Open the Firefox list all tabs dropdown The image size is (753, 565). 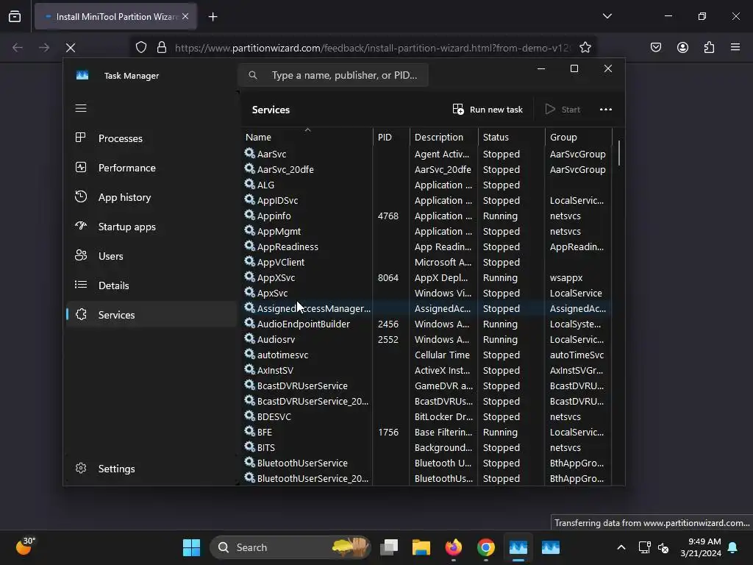(x=607, y=16)
